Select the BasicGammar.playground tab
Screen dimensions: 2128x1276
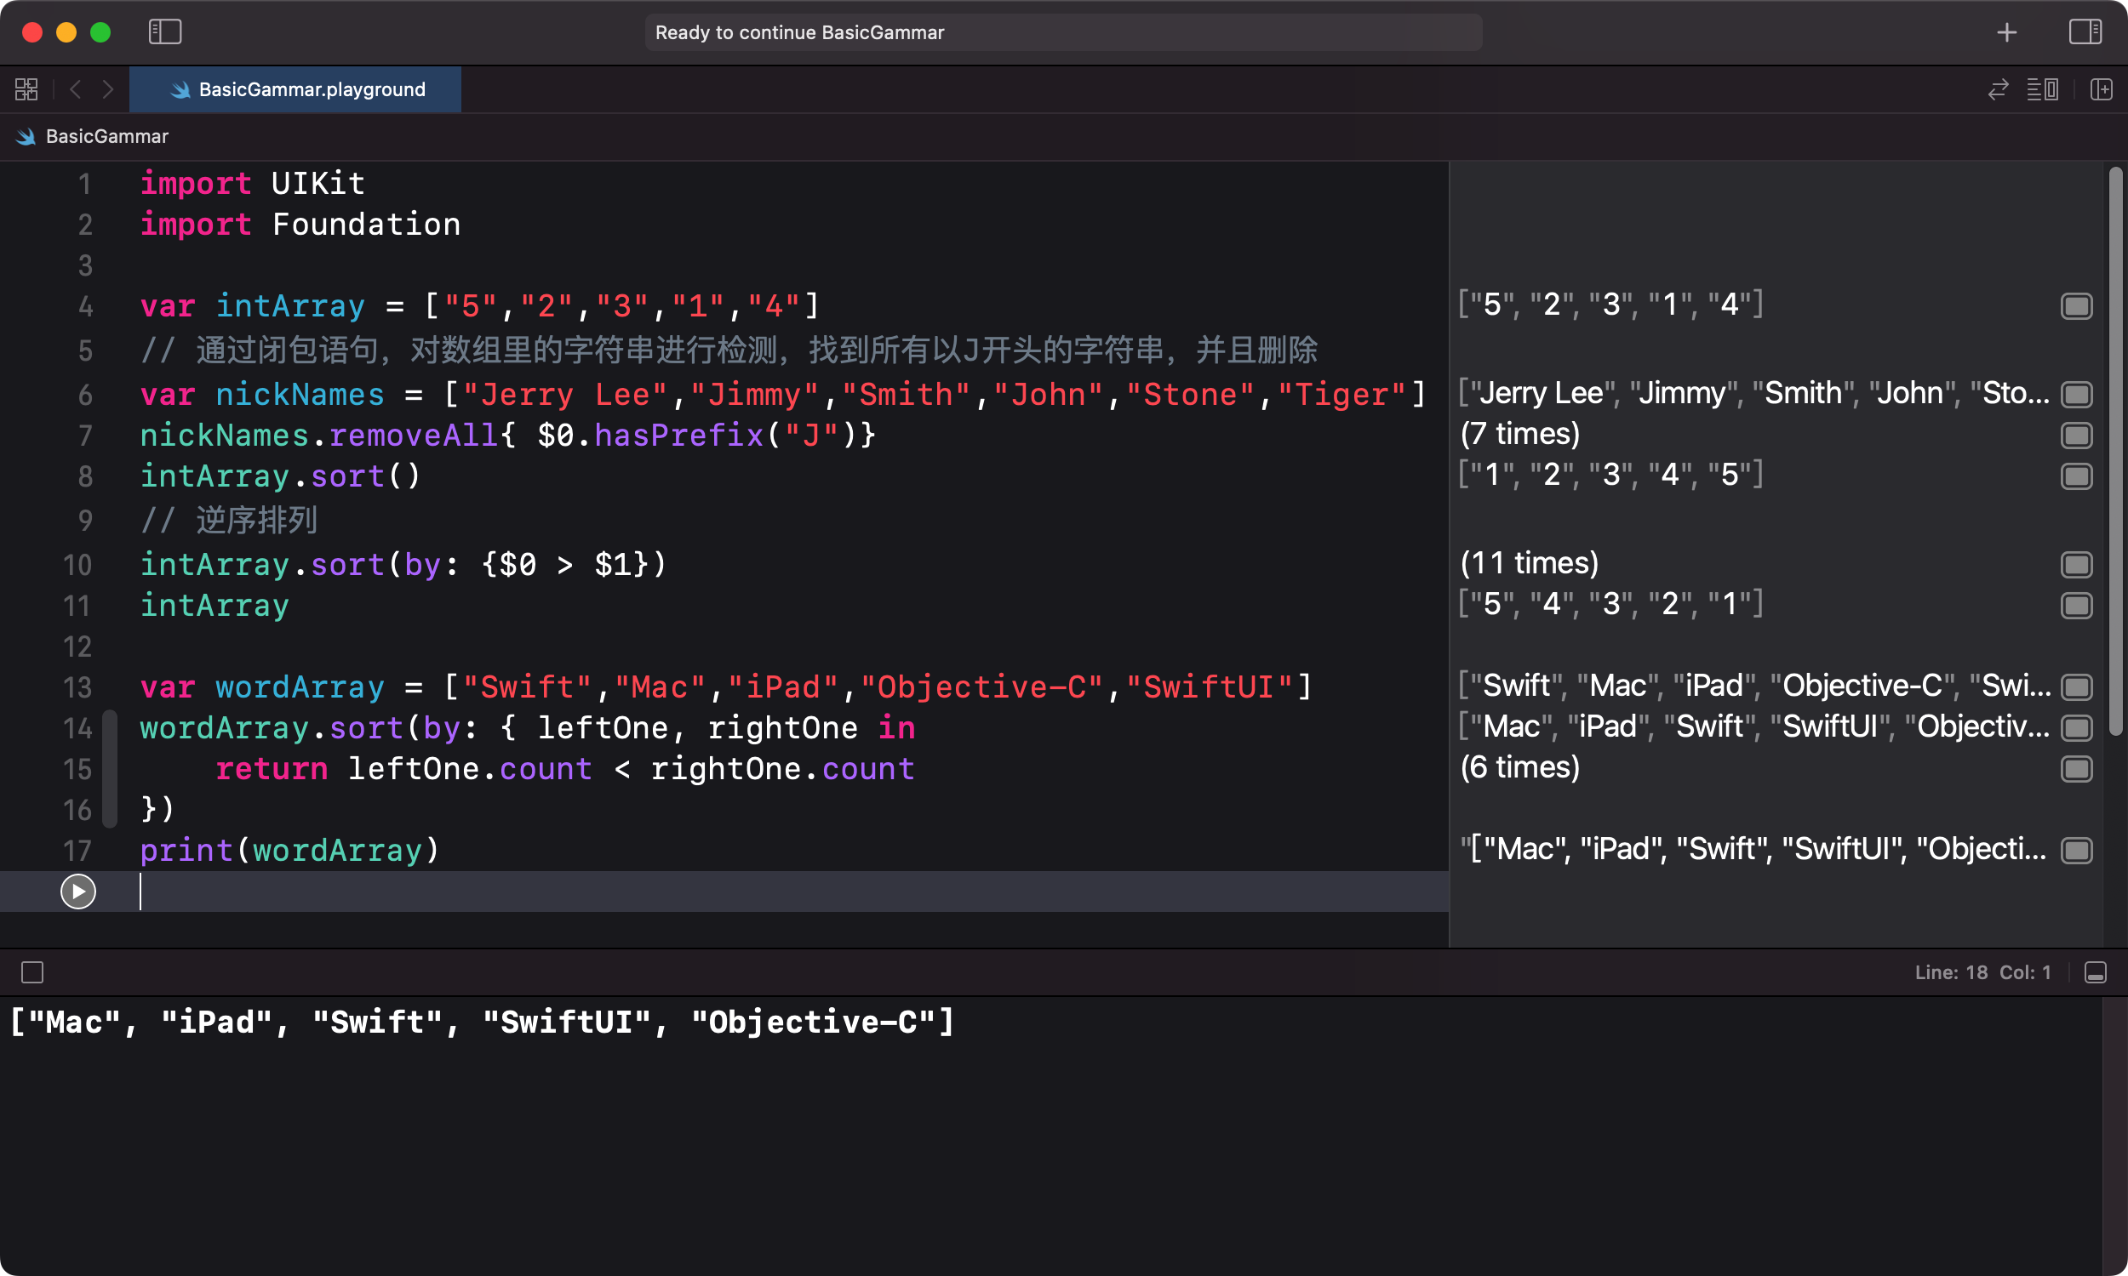[x=295, y=89]
